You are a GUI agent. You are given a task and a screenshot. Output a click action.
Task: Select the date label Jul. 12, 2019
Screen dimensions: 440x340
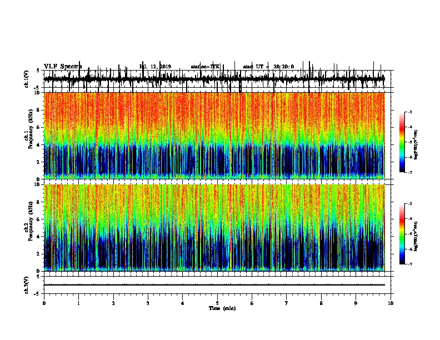click(x=155, y=67)
